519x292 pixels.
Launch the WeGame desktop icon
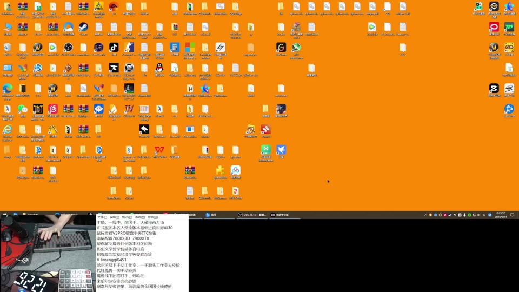tap(281, 48)
